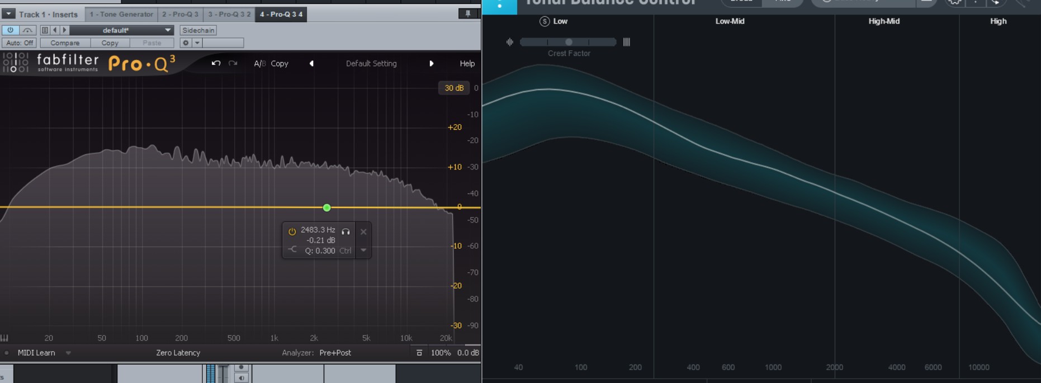Go to previous Pro-Q preset arrow
This screenshot has width=1041, height=383.
(x=311, y=64)
